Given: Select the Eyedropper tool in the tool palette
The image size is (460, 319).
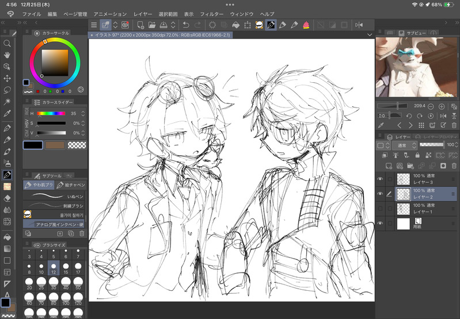Looking at the screenshot, I should point(7,113).
